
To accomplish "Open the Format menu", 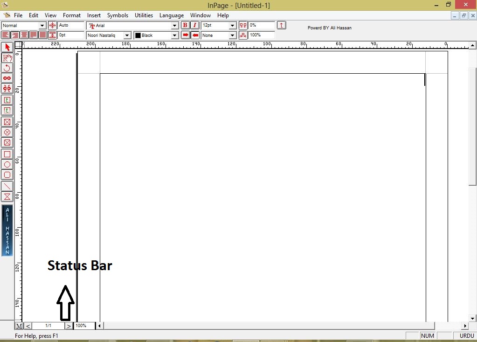I will coord(71,15).
